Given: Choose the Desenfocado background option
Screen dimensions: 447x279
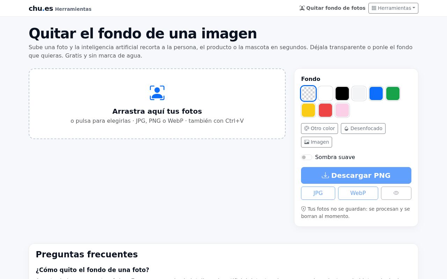Looking at the screenshot, I should click(363, 128).
